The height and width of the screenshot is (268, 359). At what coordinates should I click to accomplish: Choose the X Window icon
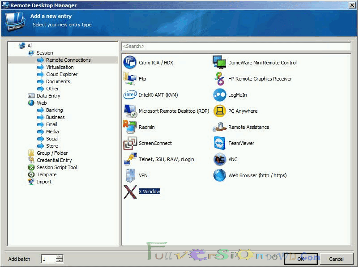tap(130, 191)
